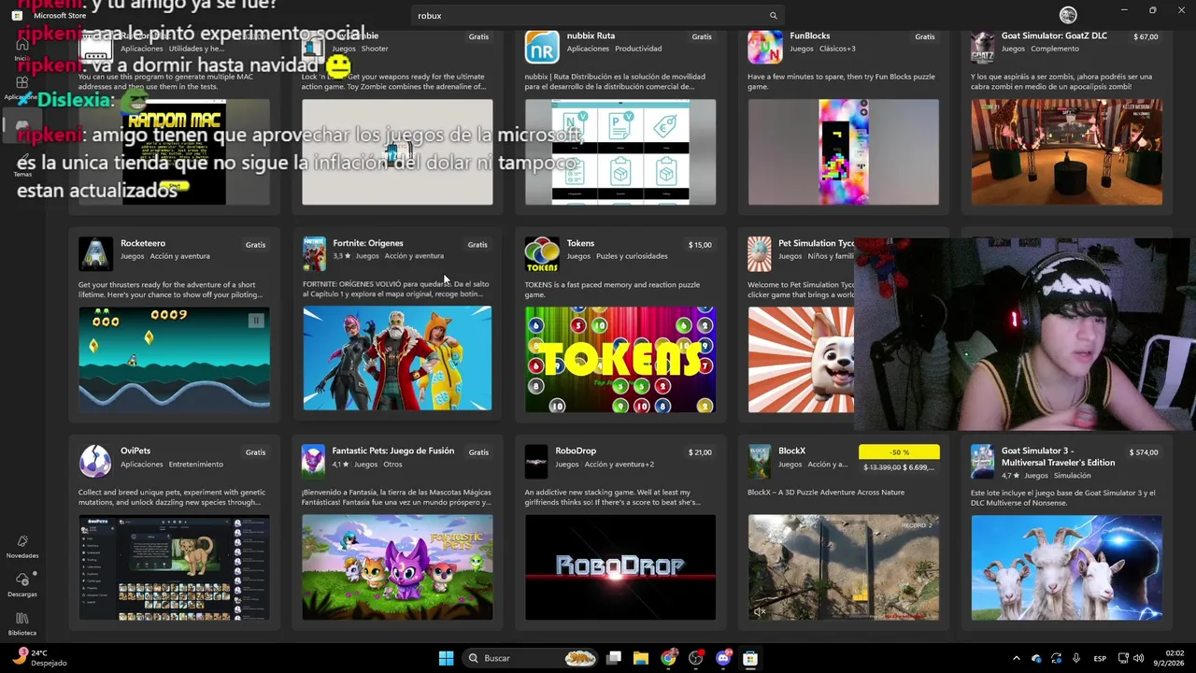Switch to Discord on the taskbar

[x=722, y=658]
